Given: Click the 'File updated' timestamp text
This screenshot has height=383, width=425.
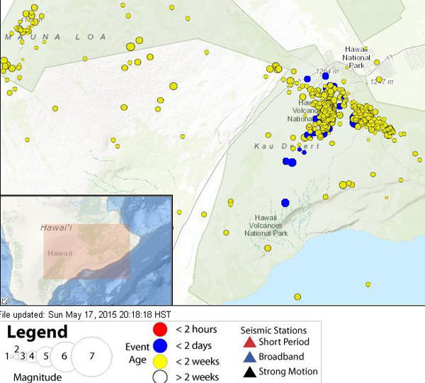Looking at the screenshot, I should coord(85,314).
